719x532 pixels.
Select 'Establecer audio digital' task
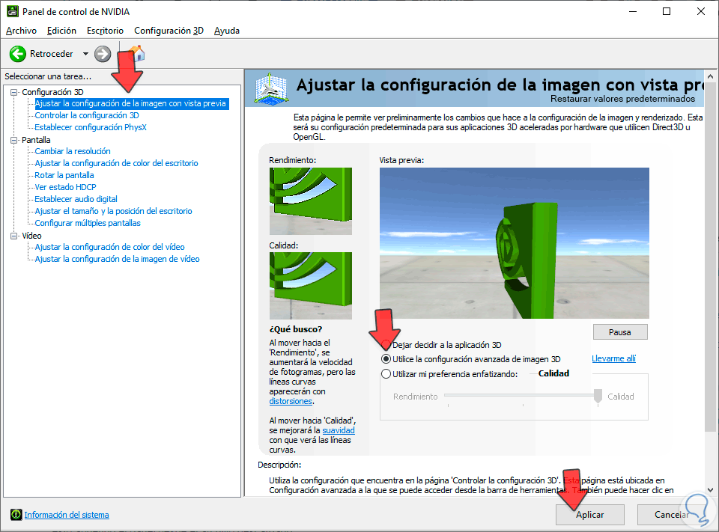pyautogui.click(x=76, y=199)
